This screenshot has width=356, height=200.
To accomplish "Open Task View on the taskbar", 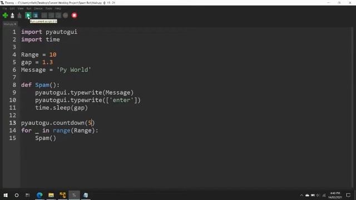I will (27, 195).
